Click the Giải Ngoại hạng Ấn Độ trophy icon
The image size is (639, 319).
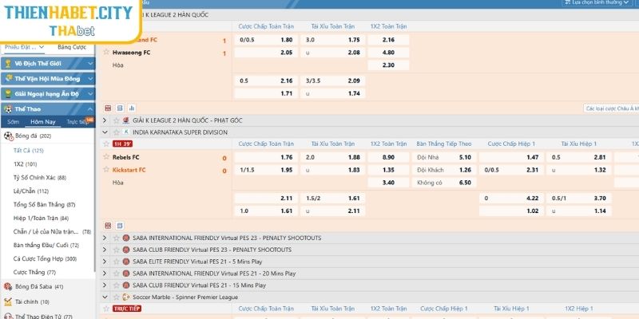click(8, 94)
